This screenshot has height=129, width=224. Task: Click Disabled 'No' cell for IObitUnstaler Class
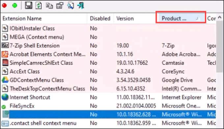pos(94,28)
